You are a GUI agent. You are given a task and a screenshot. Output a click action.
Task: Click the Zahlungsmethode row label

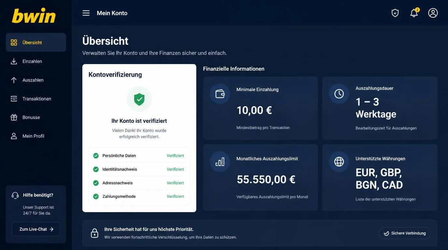119,197
